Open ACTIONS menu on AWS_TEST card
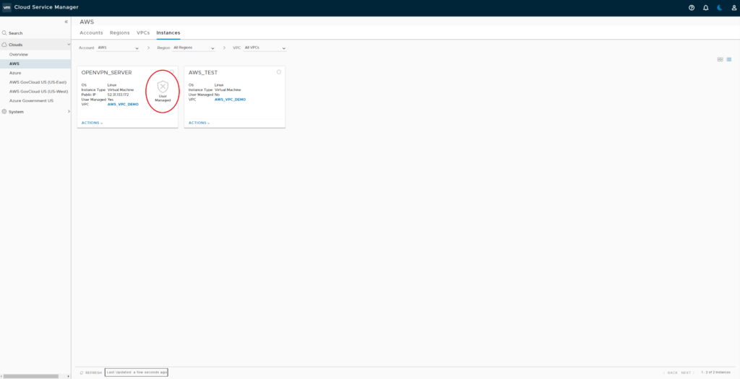740x379 pixels. point(199,123)
